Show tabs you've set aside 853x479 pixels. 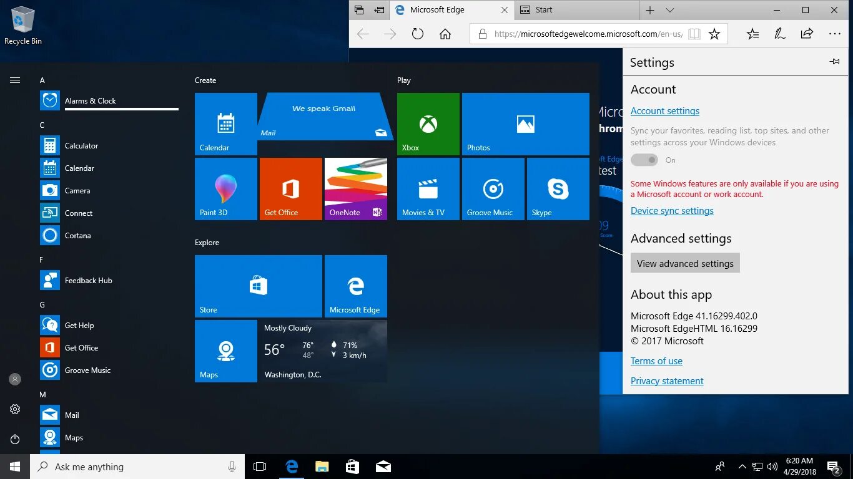(359, 10)
